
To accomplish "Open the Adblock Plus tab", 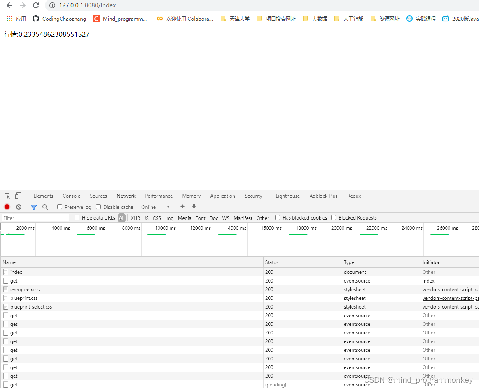I will pyautogui.click(x=323, y=196).
